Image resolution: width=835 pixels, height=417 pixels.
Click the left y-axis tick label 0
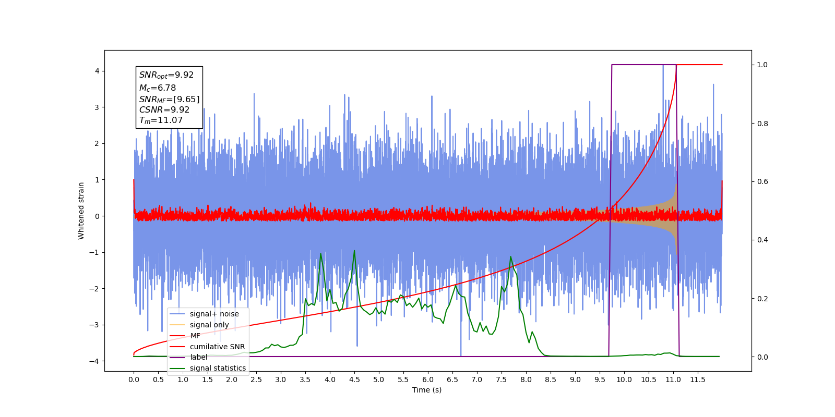[x=97, y=216]
